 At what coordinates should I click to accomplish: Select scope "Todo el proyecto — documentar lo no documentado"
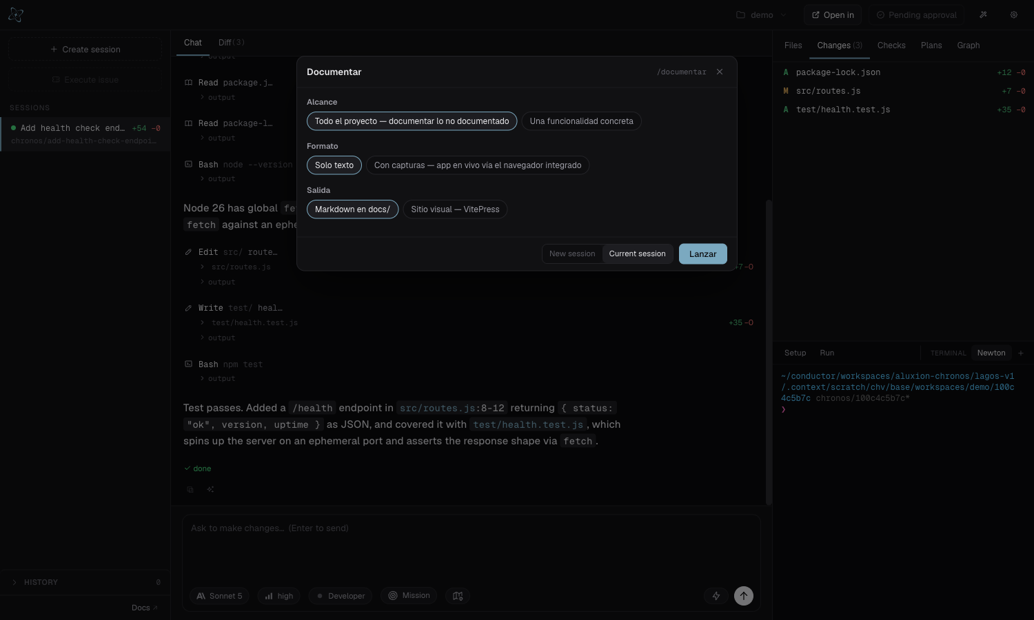[412, 121]
